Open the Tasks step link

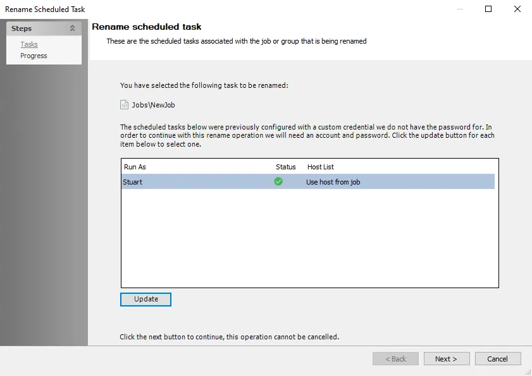click(29, 44)
